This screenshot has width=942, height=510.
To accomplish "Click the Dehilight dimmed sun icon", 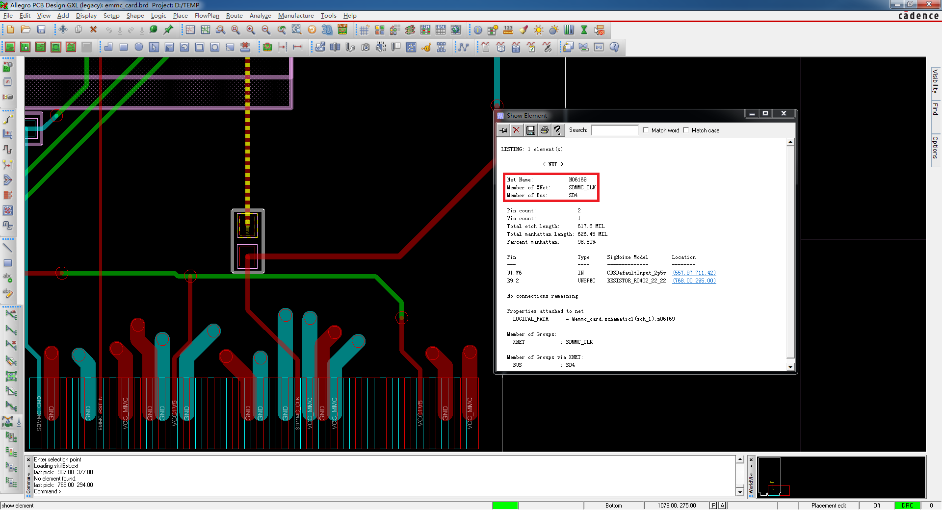I will (554, 30).
